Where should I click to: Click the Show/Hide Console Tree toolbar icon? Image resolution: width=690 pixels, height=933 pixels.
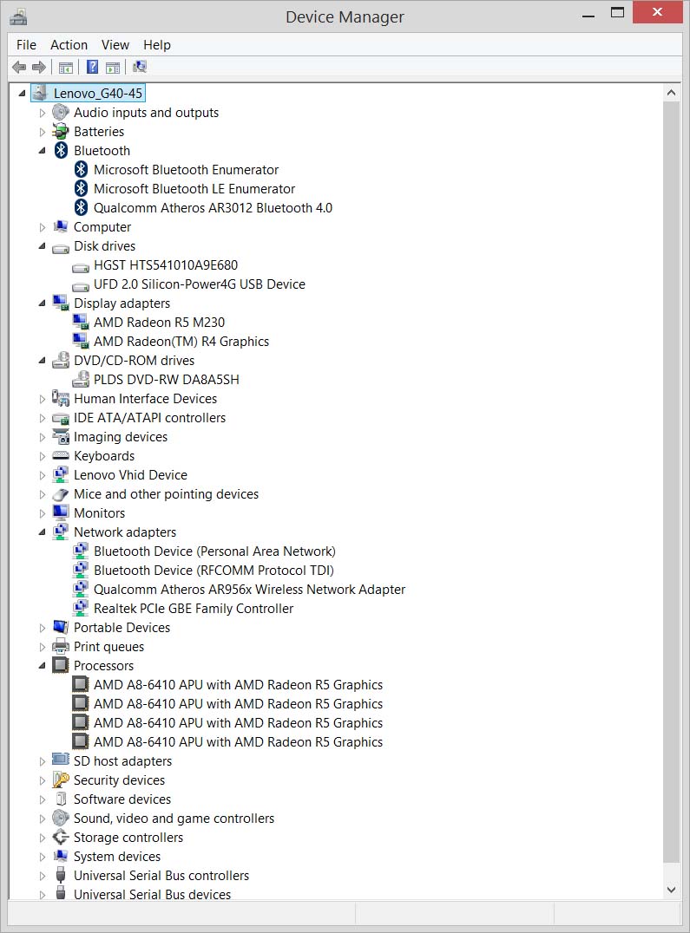click(65, 68)
